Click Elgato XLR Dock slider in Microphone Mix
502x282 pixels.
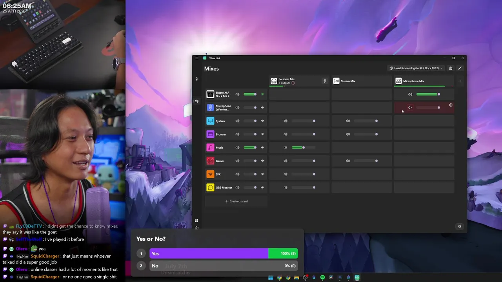click(x=428, y=94)
